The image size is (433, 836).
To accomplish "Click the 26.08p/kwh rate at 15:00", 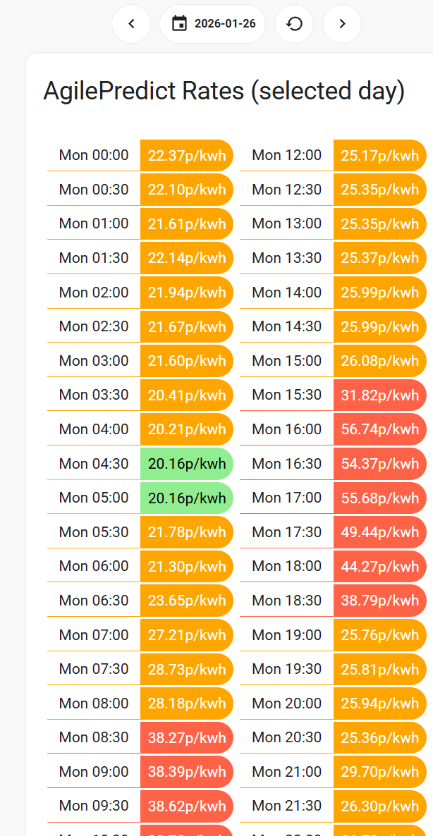I will tap(379, 361).
